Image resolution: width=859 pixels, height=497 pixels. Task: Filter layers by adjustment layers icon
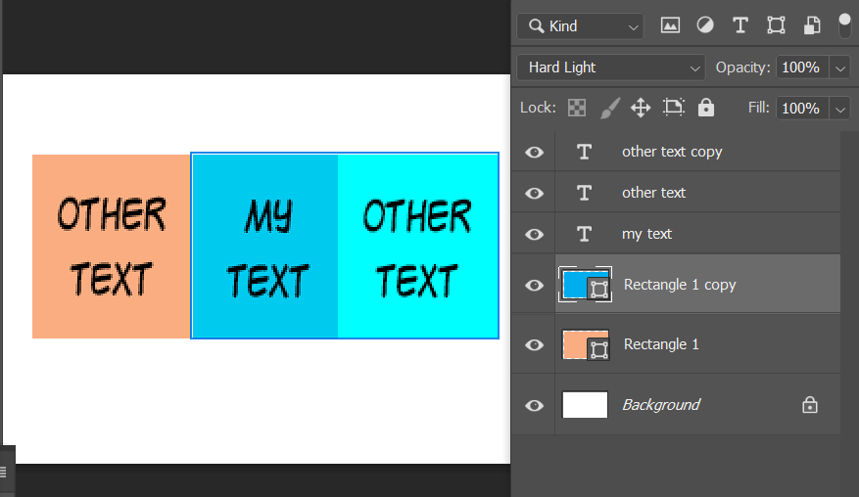point(705,25)
